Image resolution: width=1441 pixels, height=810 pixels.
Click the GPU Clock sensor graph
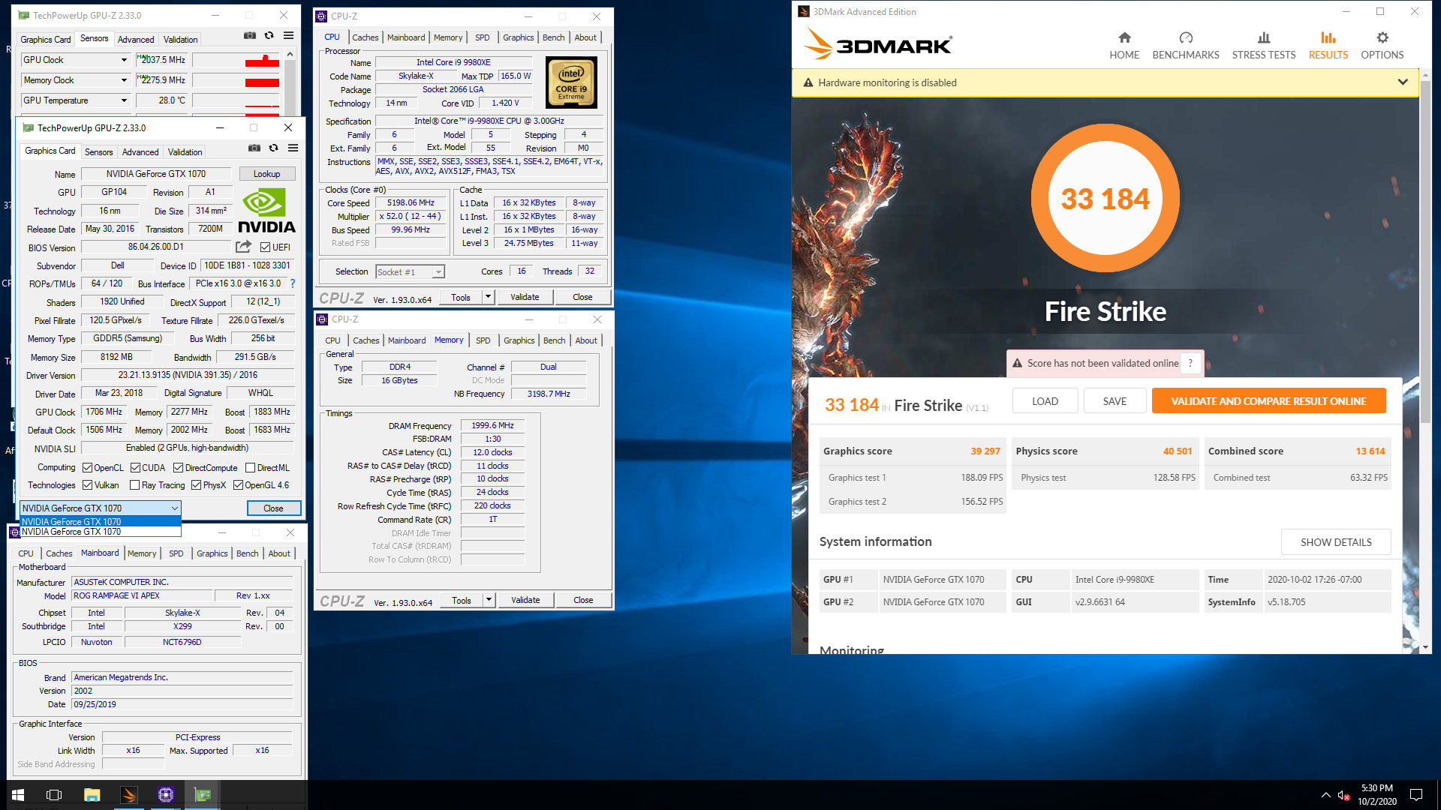coord(236,60)
